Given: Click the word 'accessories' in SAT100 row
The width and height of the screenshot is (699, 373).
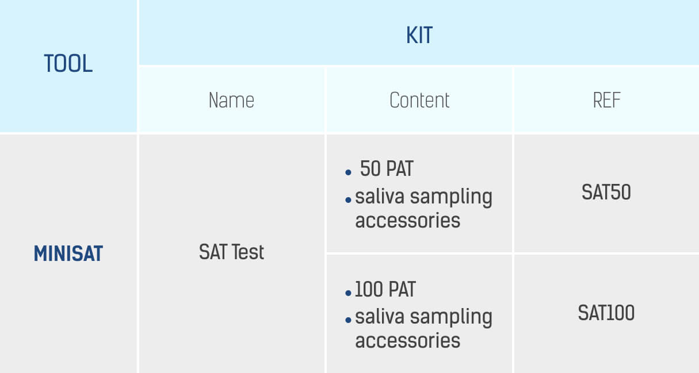Looking at the screenshot, I should click(407, 340).
